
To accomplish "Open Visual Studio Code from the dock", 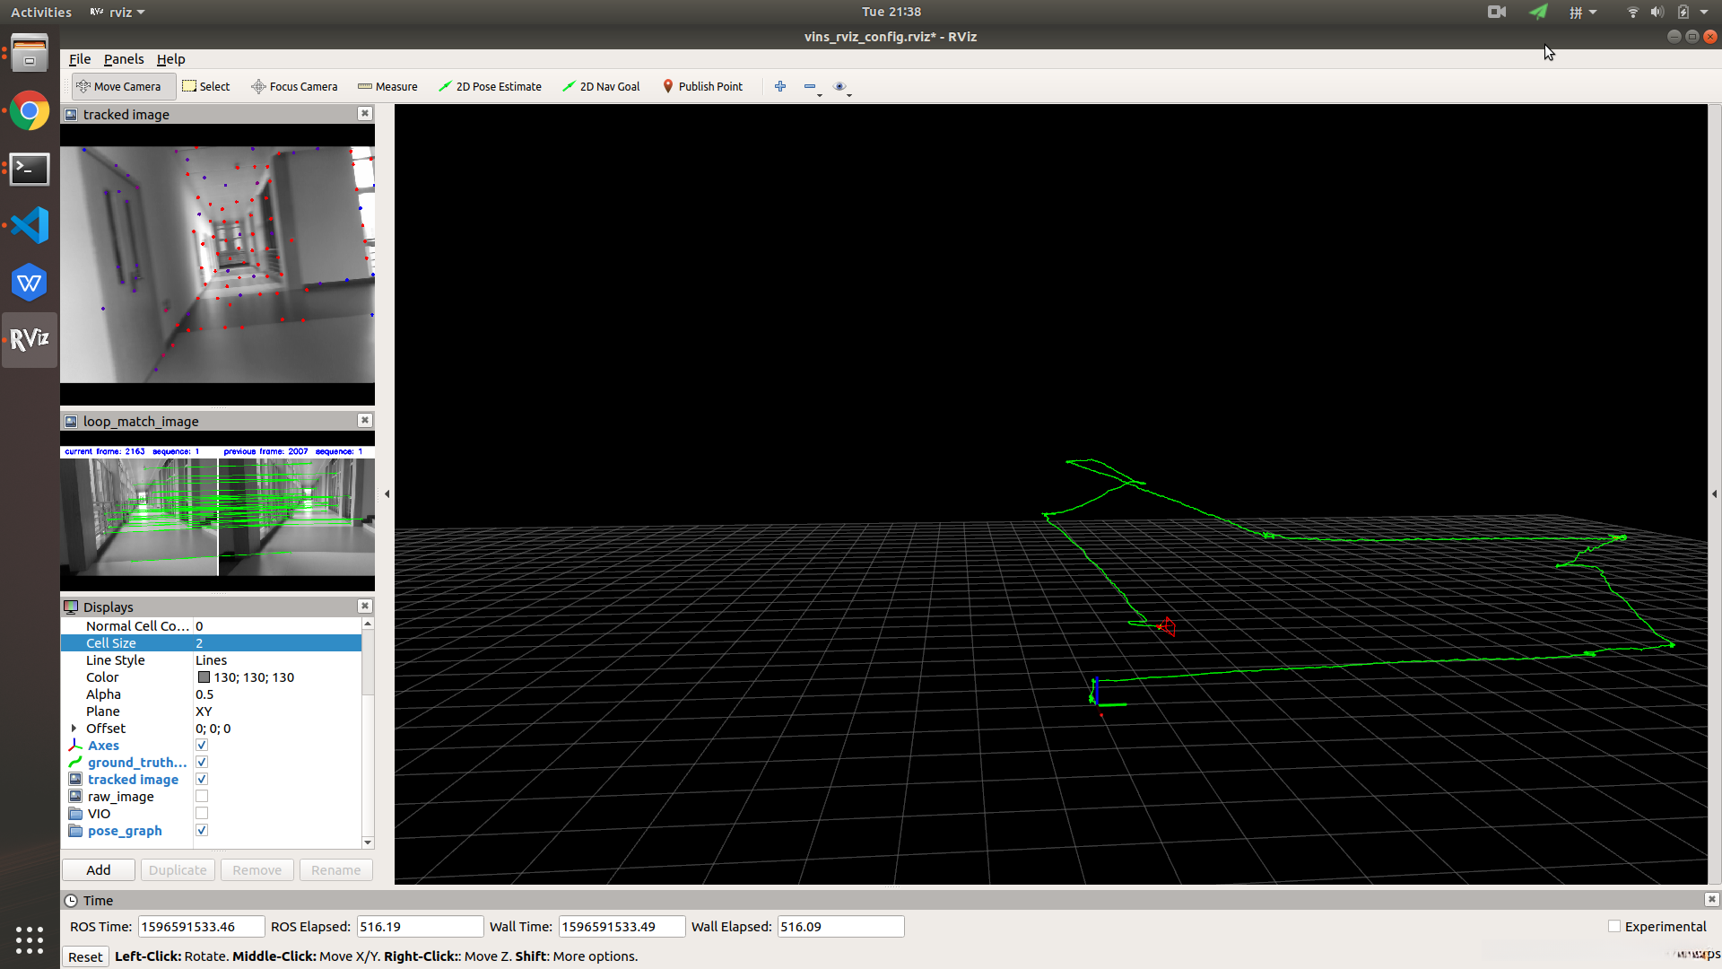I will (x=30, y=225).
